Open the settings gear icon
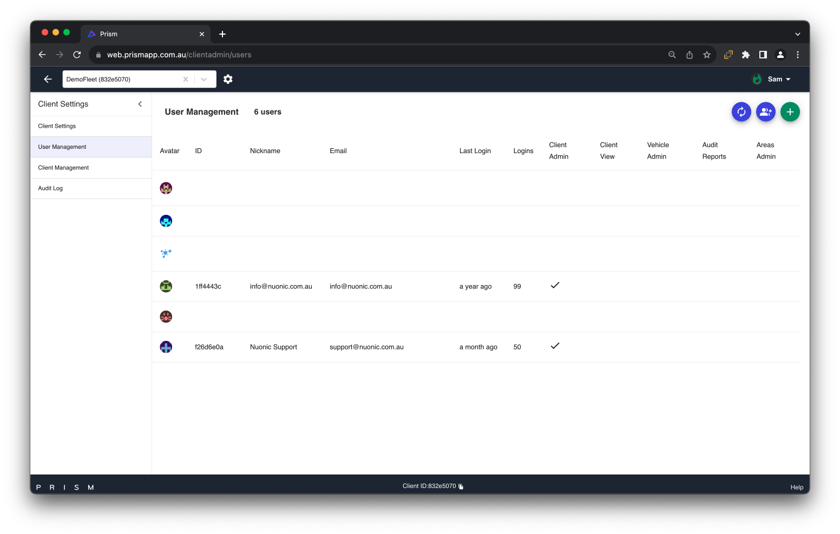Screen dimensions: 840x534 click(x=228, y=79)
